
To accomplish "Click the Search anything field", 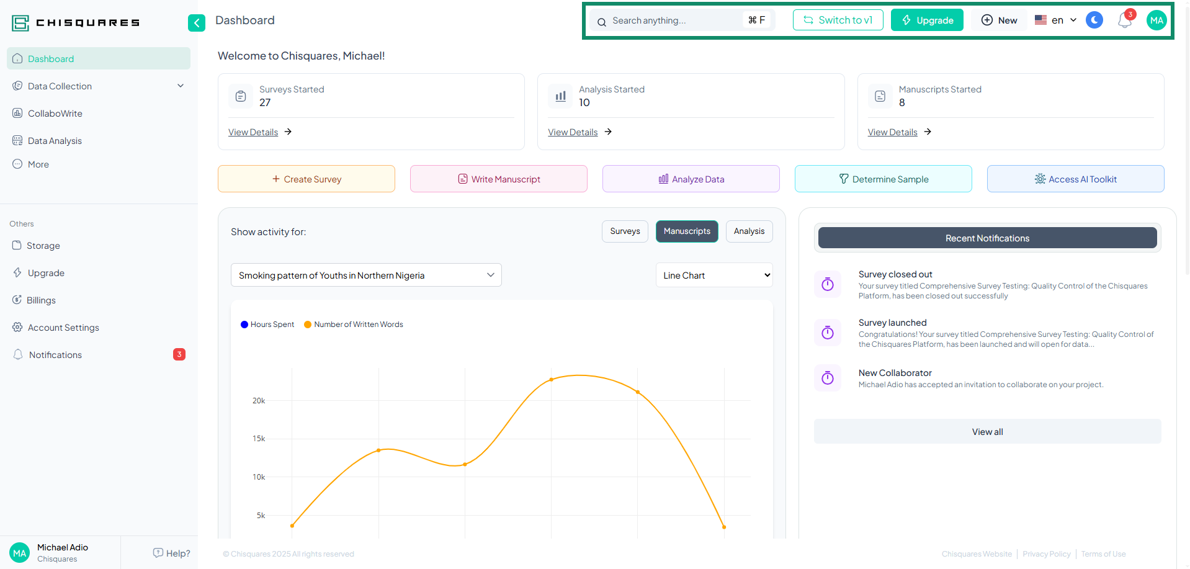I will pos(673,20).
